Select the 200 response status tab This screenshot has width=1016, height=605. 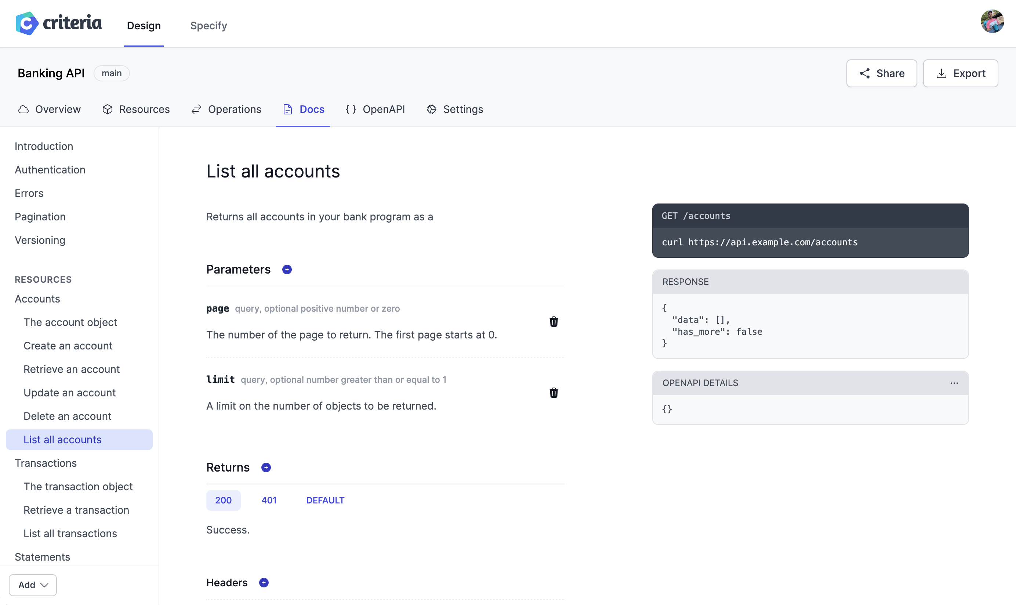click(x=224, y=500)
